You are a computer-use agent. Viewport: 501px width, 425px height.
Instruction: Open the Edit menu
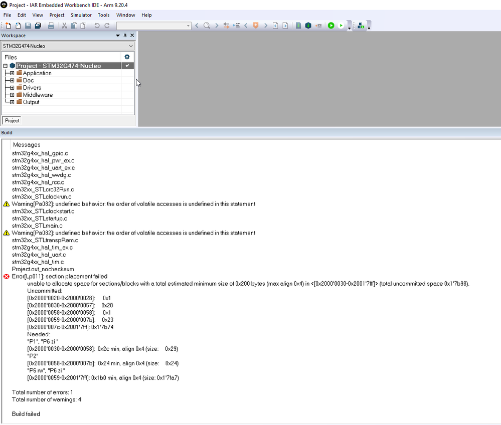click(x=22, y=15)
